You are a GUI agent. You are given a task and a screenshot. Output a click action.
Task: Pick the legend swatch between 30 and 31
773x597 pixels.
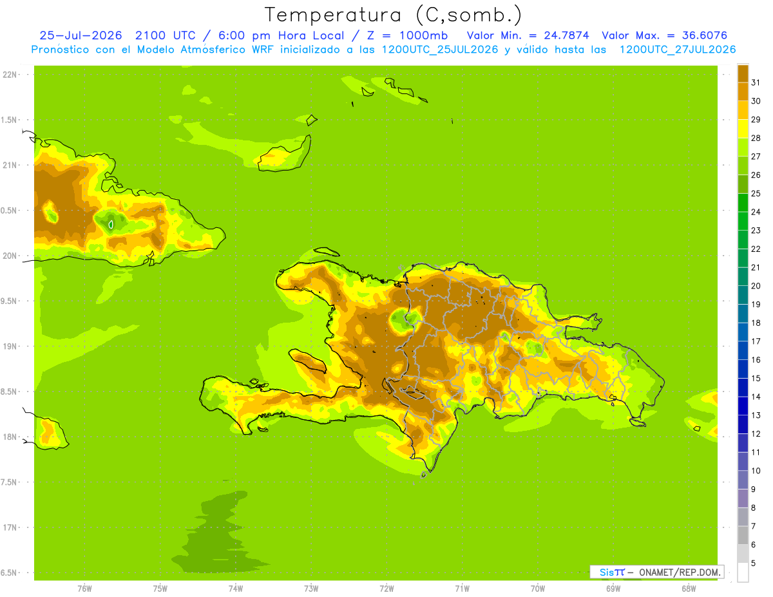click(743, 91)
